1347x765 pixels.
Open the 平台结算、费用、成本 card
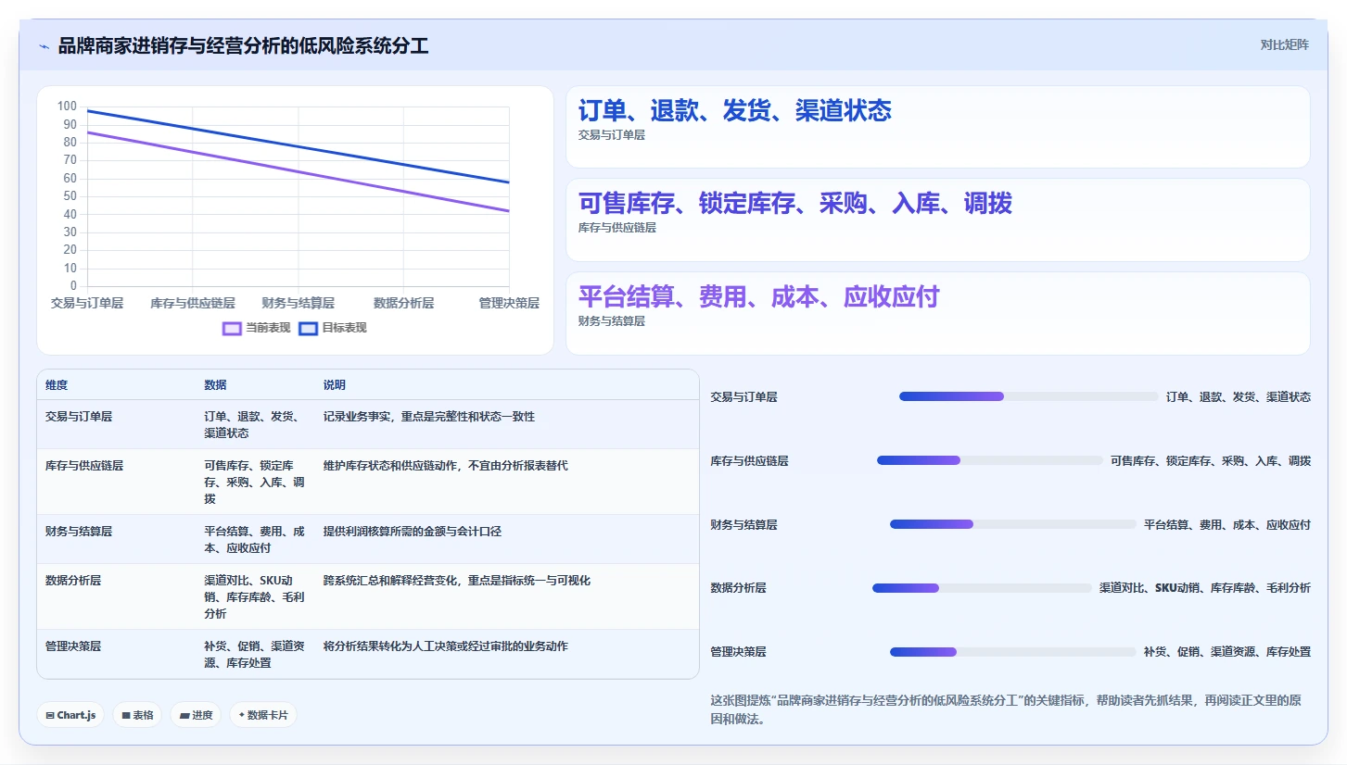937,313
